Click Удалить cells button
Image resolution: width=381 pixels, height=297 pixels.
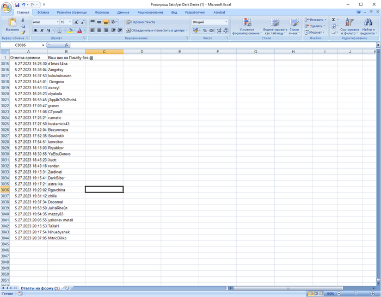tap(315, 26)
